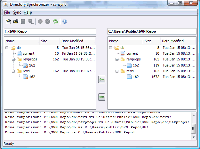Viewport: 200px width, 149px height.
Task: Click the last log line 'F:\SVN Repo vs C:\Users\Public\SVN Repo!'
Action: coord(70,132)
